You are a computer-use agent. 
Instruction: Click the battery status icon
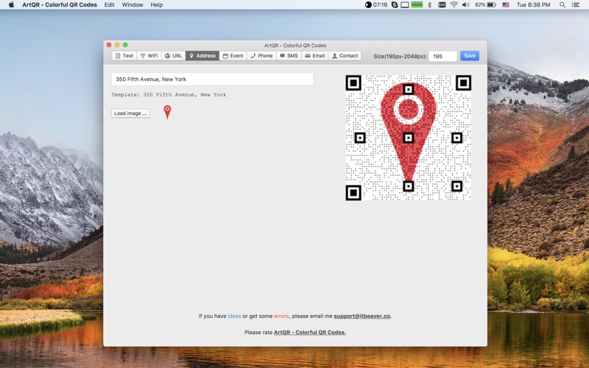[486, 5]
